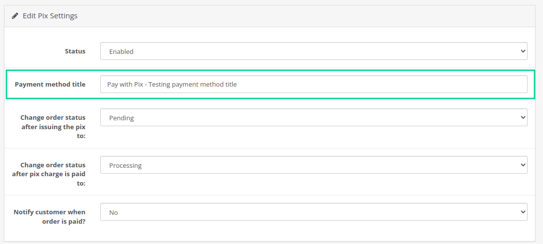Click the No value in Notify customer
The height and width of the screenshot is (244, 543).
[114, 212]
